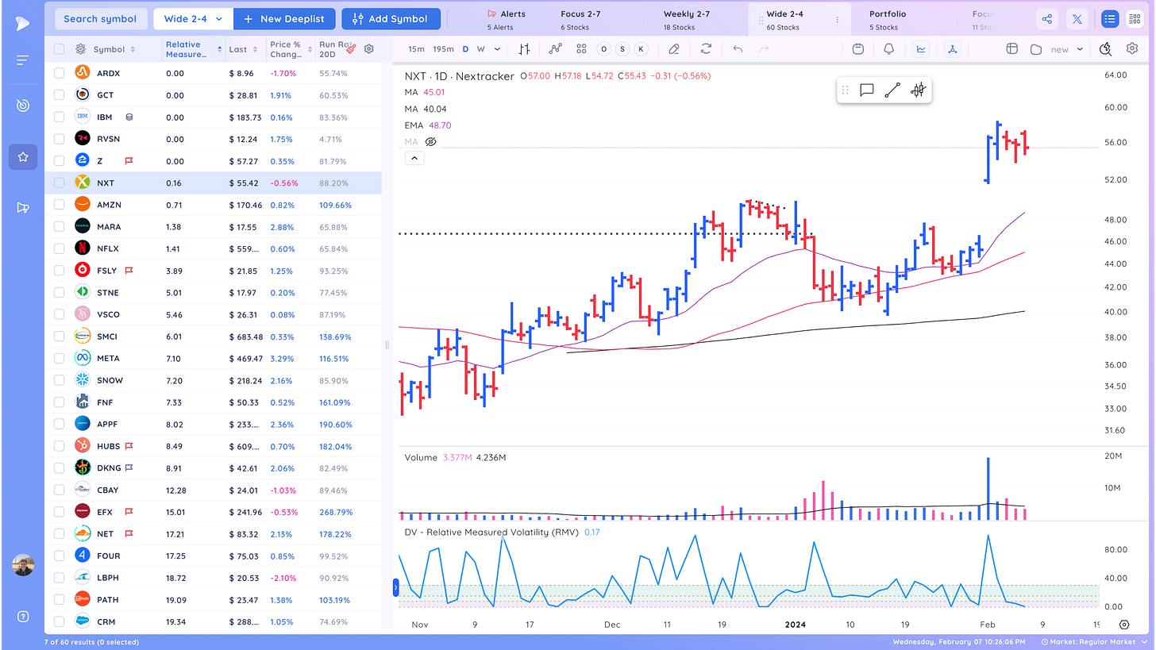Open the table layout icon
This screenshot has height=650, width=1156.
pos(1012,49)
